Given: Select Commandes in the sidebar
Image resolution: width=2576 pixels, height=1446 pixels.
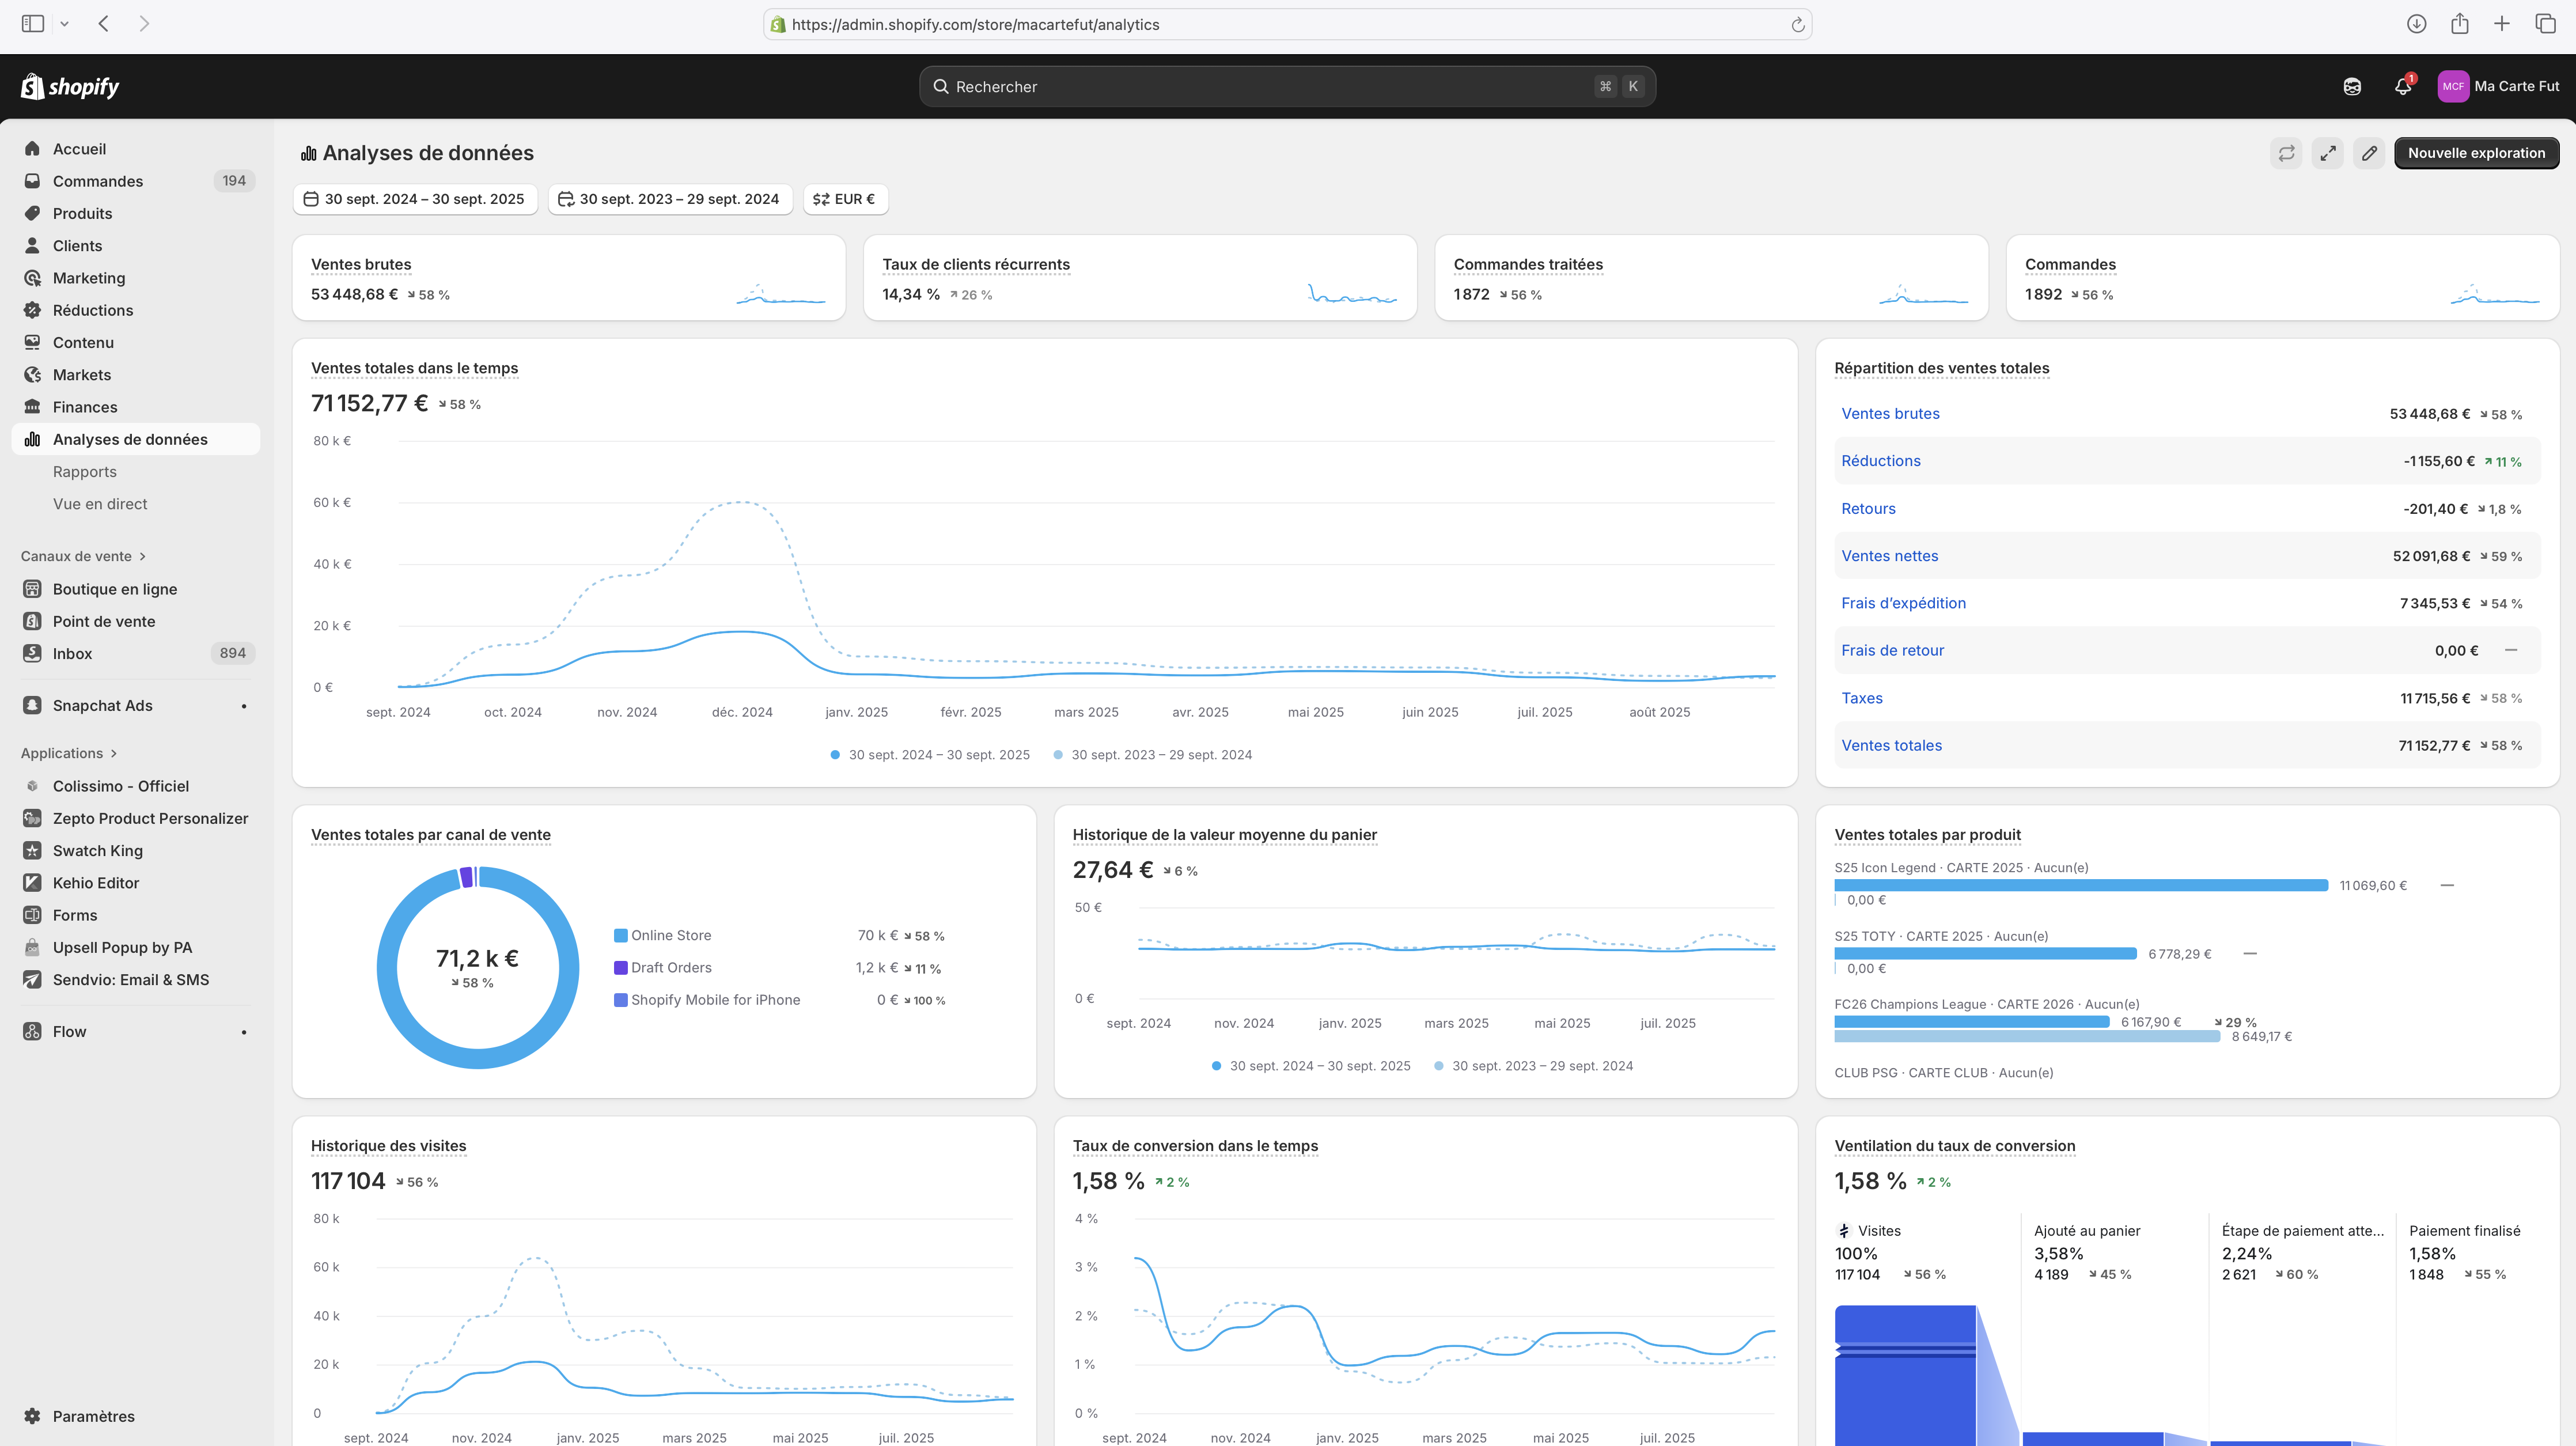Looking at the screenshot, I should pyautogui.click(x=97, y=181).
